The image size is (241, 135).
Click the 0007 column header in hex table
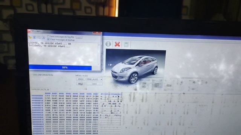point(96,94)
